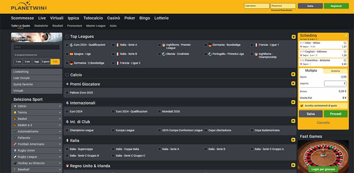Click the Username input field

[256, 6]
